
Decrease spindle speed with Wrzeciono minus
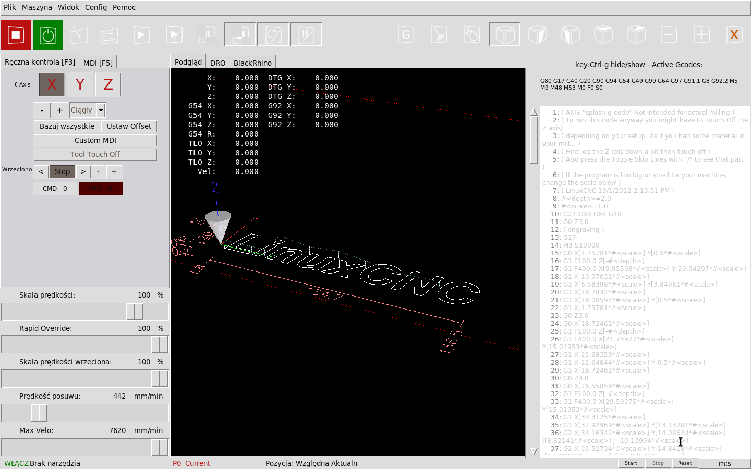point(99,171)
